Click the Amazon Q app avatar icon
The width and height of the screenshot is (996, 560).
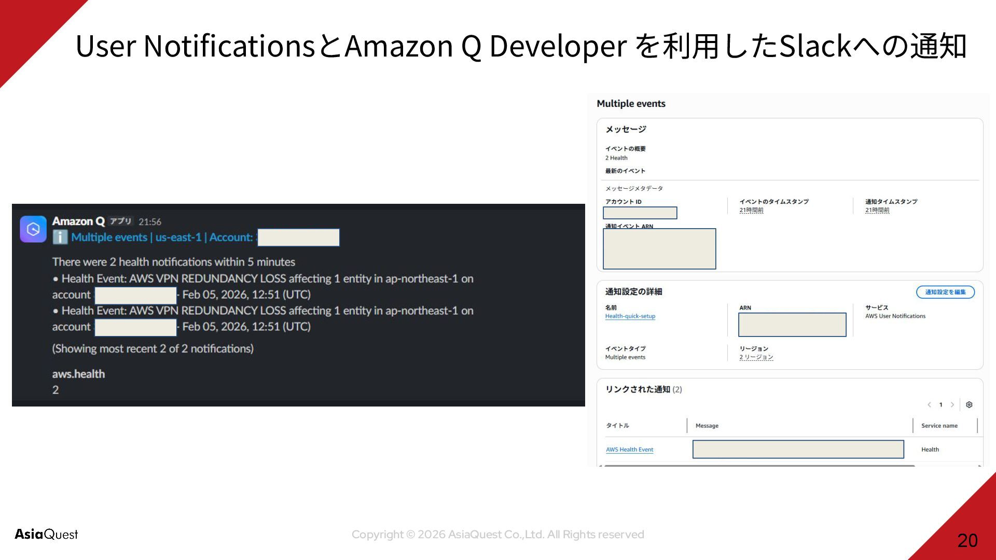(33, 229)
